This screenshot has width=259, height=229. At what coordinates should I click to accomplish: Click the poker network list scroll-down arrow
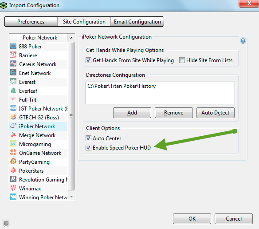[71, 196]
